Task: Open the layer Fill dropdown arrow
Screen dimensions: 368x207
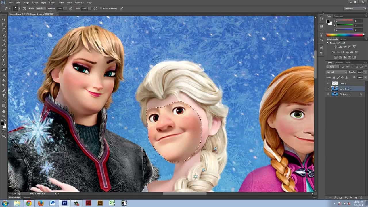Action: tap(365, 78)
